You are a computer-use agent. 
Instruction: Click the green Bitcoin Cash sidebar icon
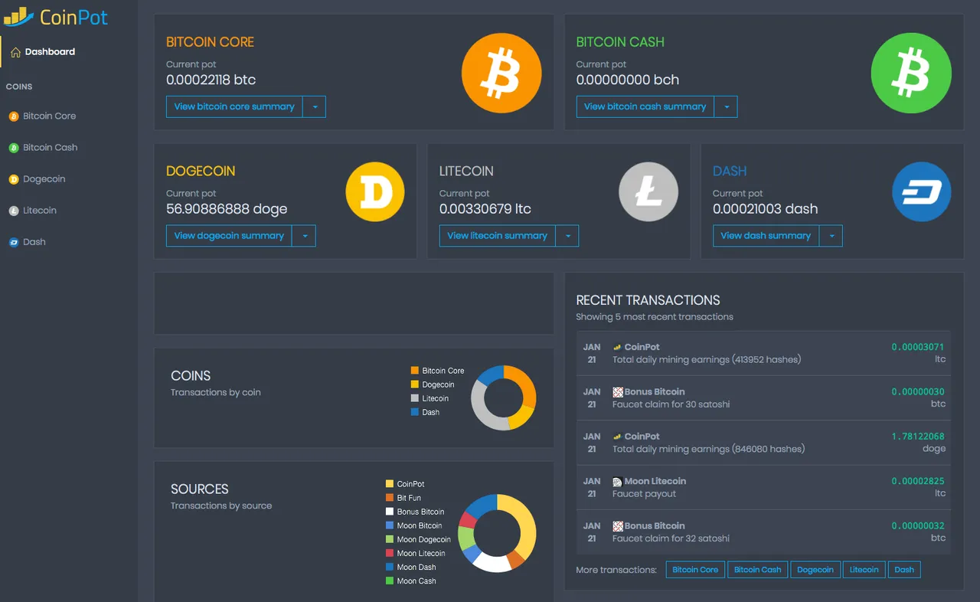tap(13, 148)
